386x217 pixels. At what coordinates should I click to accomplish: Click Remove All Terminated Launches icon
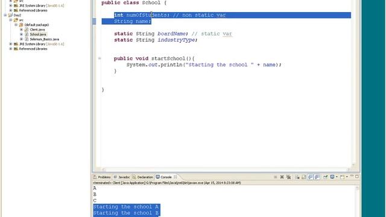pos(288,177)
